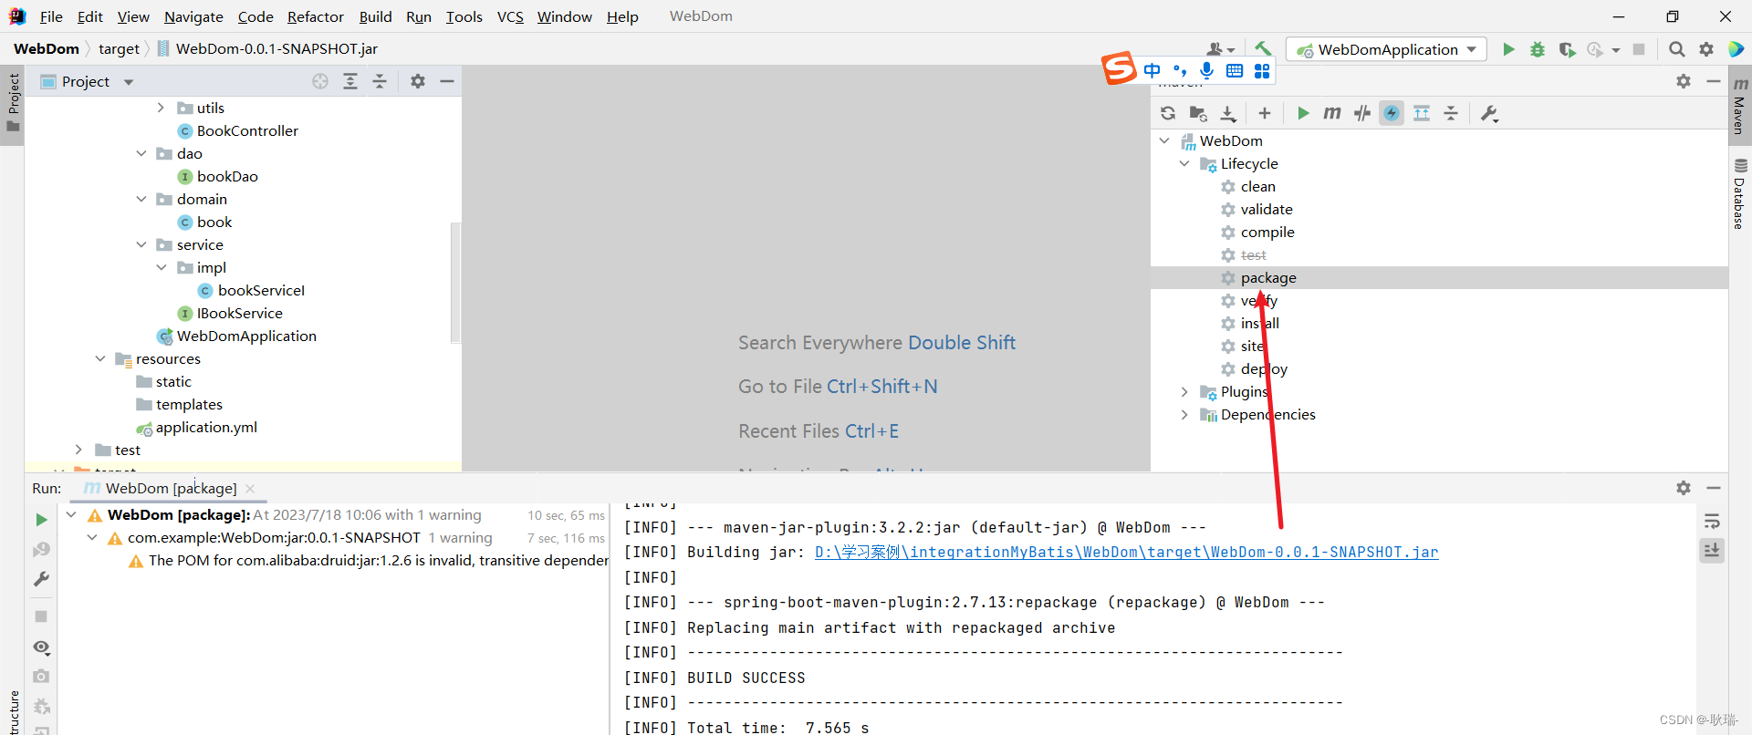The image size is (1752, 735).
Task: Run WebDomApplication with green play button
Action: pos(1508,49)
